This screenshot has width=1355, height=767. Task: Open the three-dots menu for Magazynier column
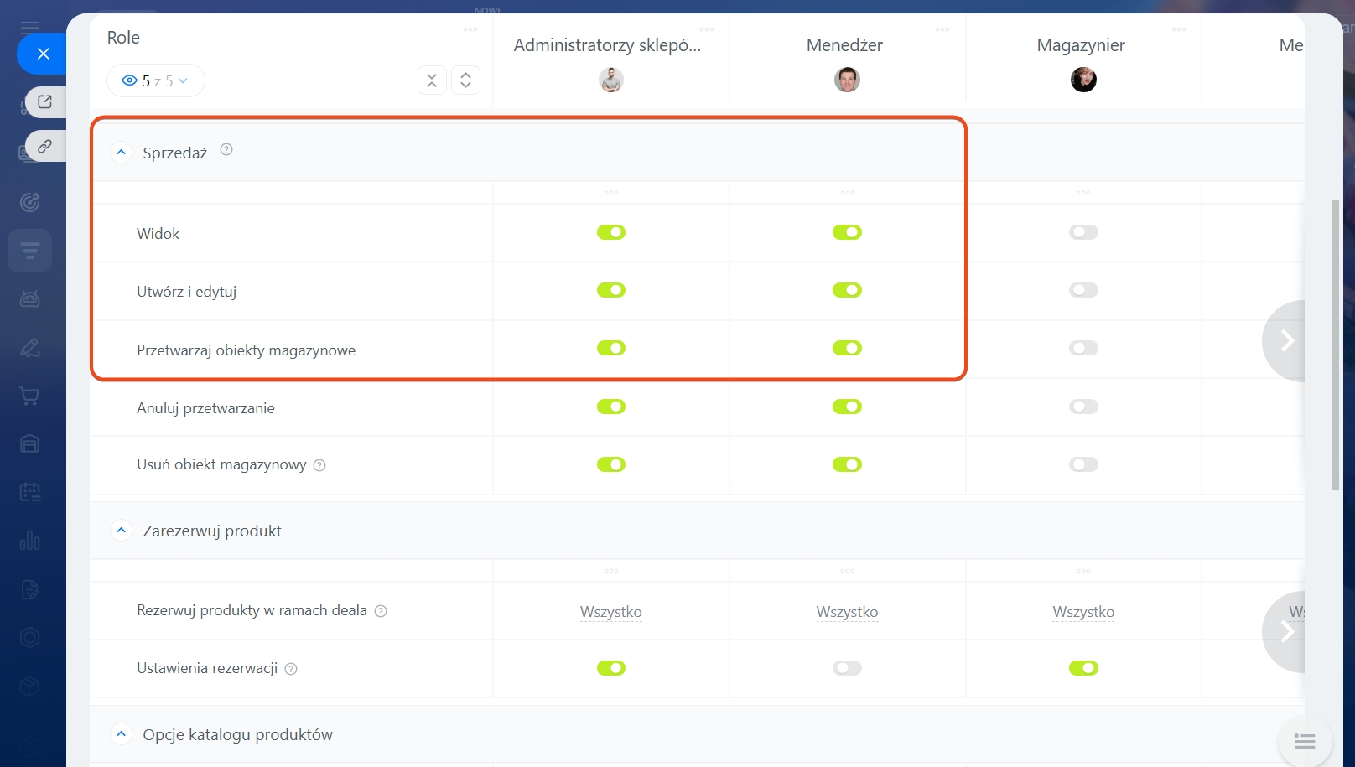1179,29
